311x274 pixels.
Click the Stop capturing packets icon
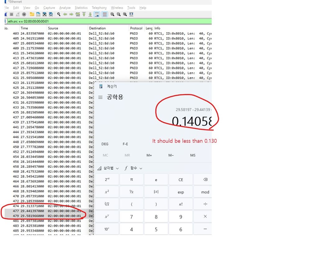click(12, 14)
